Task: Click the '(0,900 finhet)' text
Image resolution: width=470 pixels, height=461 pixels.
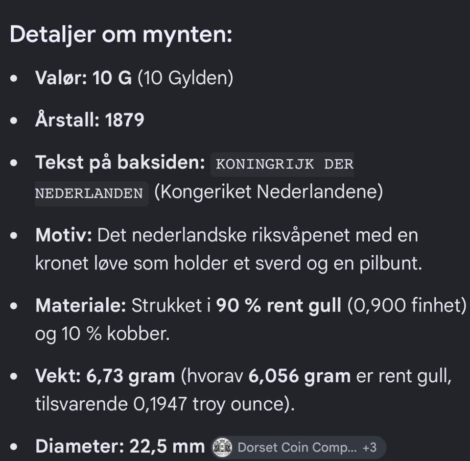Action: 407,306
